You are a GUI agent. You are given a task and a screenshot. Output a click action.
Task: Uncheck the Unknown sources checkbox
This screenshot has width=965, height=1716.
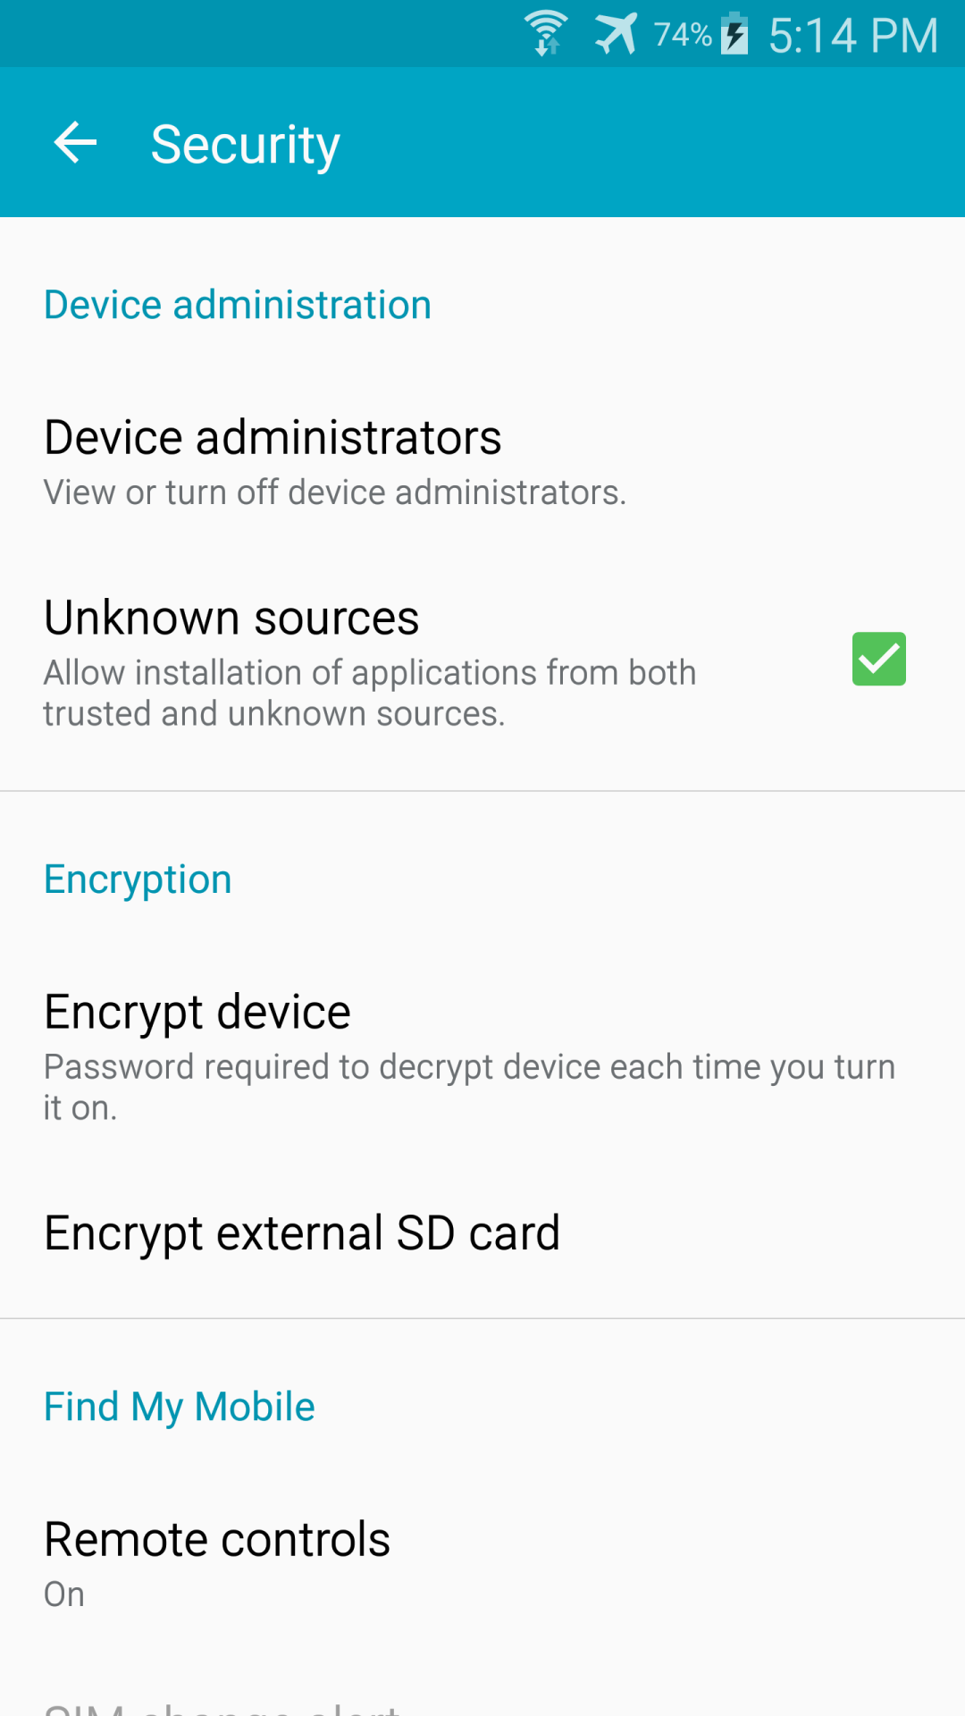coord(878,659)
